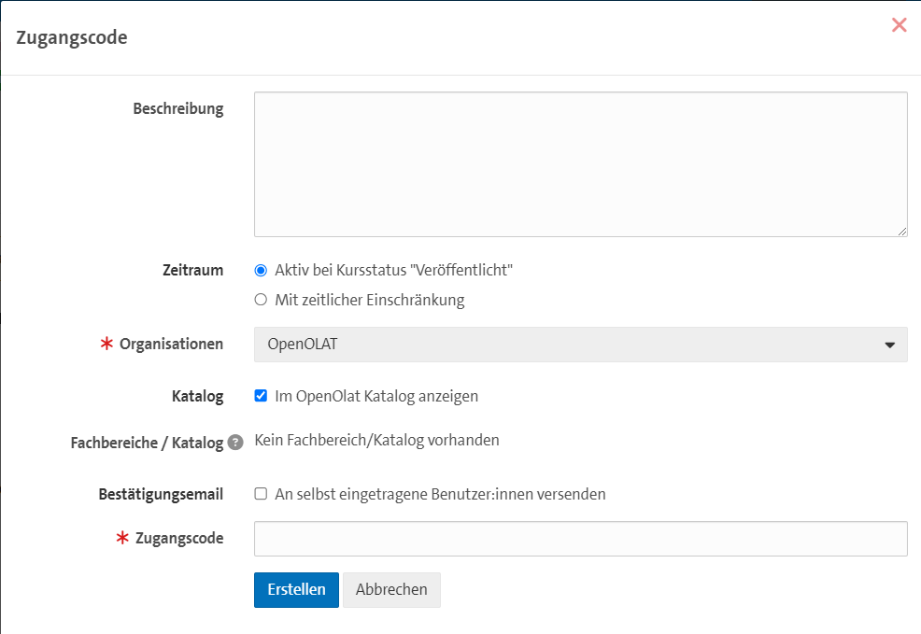Click the Beschreibung field label
Screen dimensions: 921x634
[x=178, y=108]
